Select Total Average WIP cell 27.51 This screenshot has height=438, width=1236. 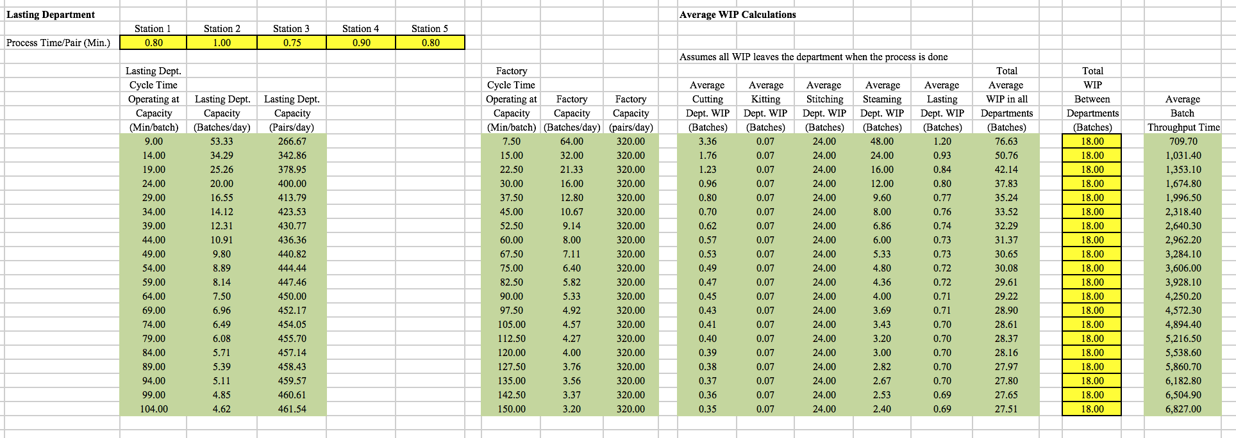pos(1006,409)
